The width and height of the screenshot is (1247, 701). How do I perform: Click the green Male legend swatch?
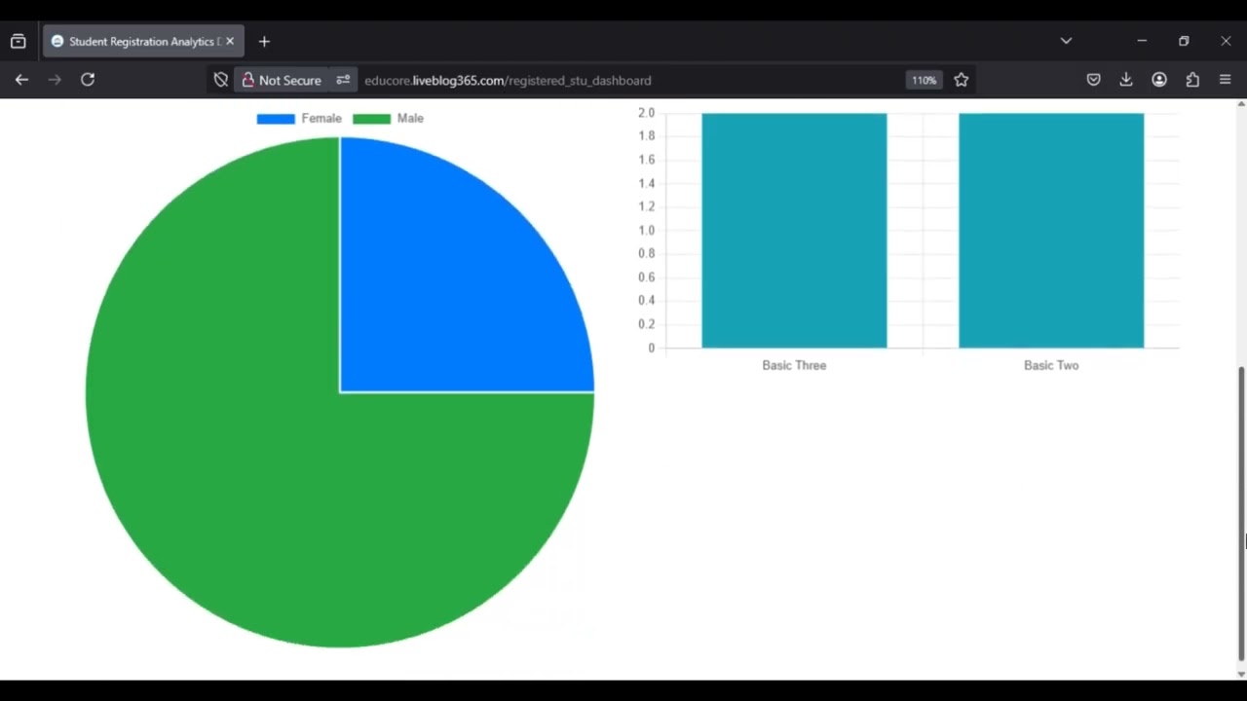(x=371, y=119)
